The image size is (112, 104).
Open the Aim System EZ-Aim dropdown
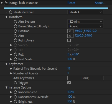(85, 22)
